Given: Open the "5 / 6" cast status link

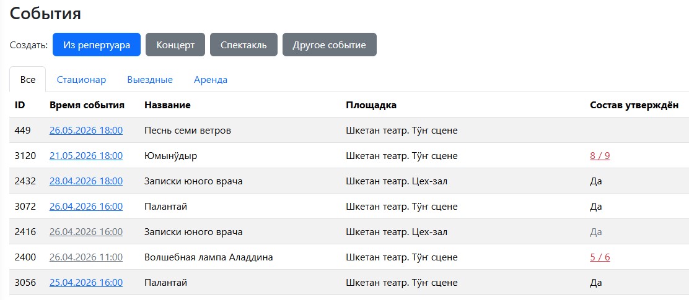Looking at the screenshot, I should 600,257.
